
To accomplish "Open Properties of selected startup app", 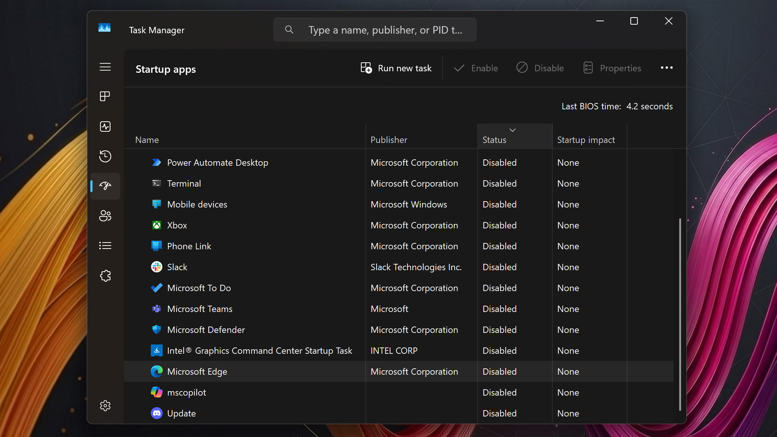I will tap(612, 68).
